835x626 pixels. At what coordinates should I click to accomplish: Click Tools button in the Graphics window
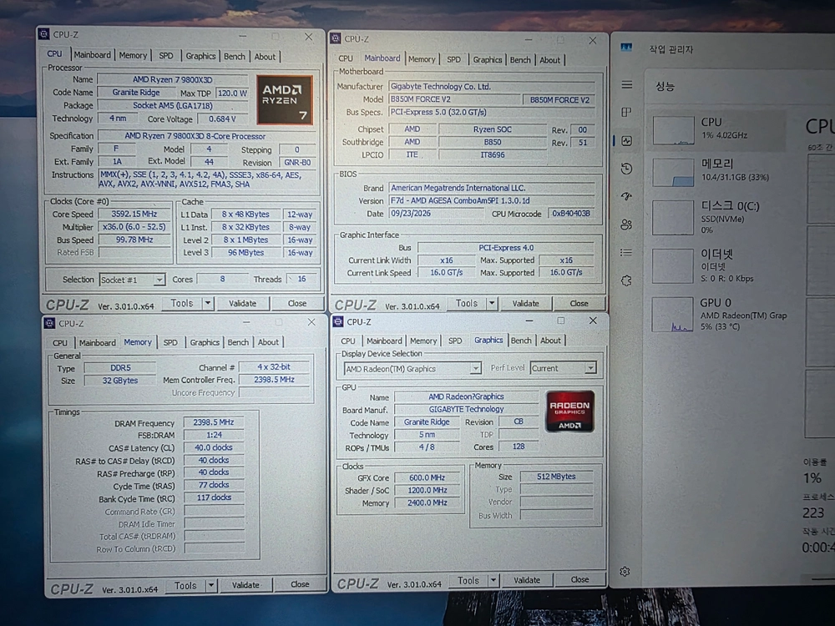(x=468, y=580)
